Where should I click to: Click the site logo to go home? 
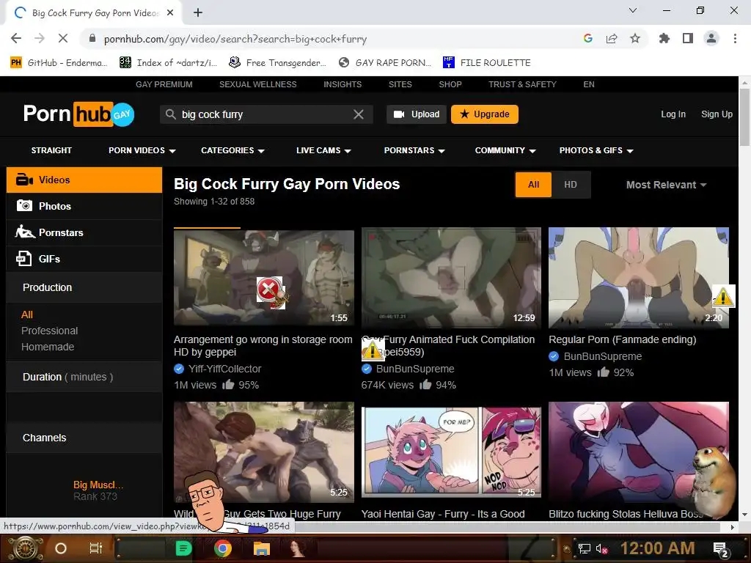(x=79, y=114)
